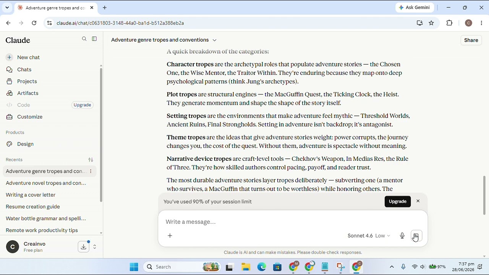Viewport: 489px width, 275px height.
Task: Open Resume creation guide chat
Action: (x=33, y=207)
